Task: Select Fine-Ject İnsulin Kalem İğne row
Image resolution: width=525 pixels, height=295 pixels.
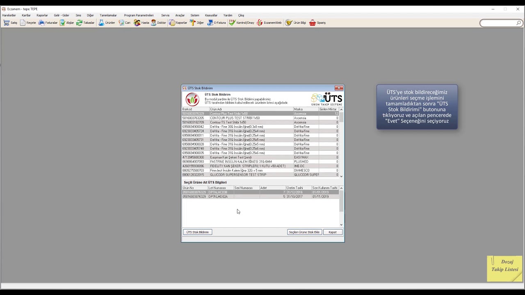Action: click(260, 170)
